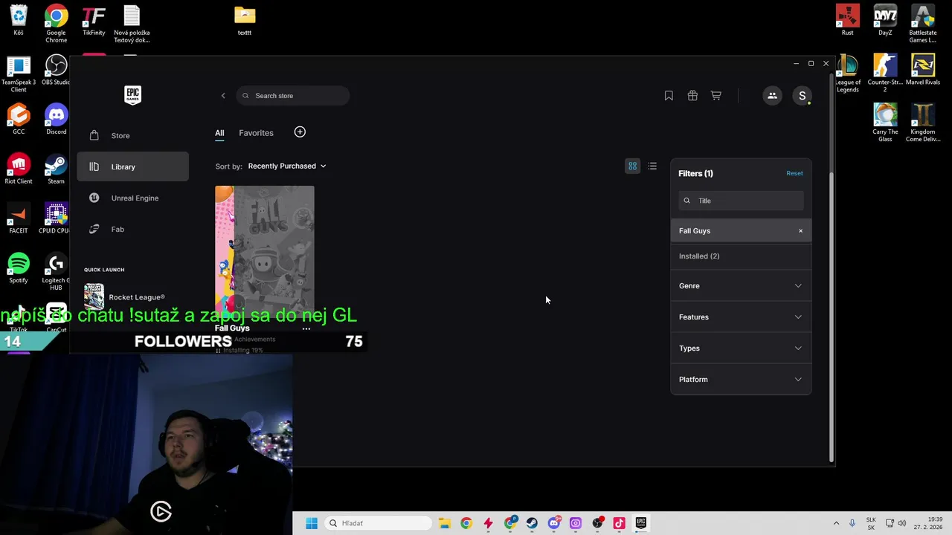Reset all library filters
This screenshot has height=535, width=952.
(794, 173)
